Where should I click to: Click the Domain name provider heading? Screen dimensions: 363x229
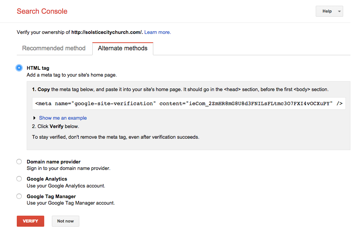click(53, 162)
